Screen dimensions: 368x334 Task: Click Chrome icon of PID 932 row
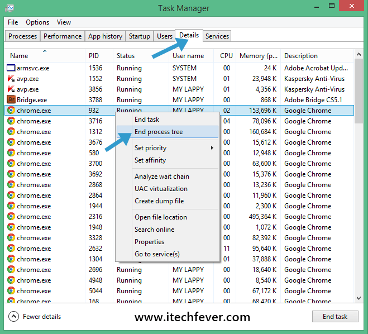click(11, 111)
